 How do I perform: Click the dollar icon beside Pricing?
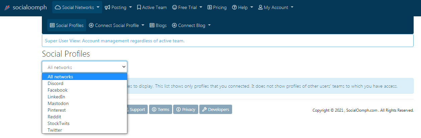[x=210, y=7]
